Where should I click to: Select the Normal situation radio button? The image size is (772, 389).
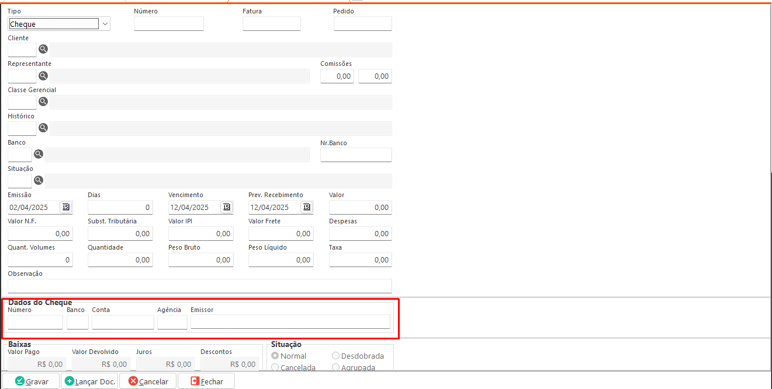(x=275, y=356)
